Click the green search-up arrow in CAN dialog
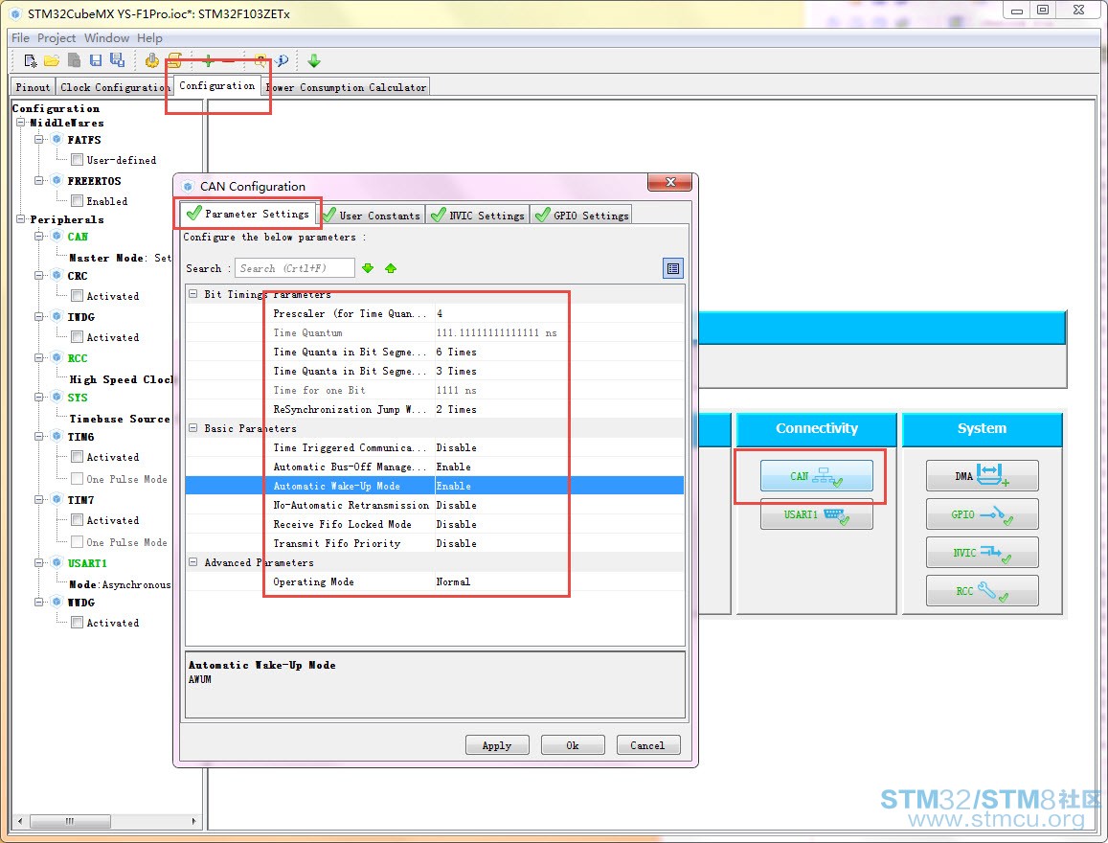Image resolution: width=1108 pixels, height=843 pixels. click(x=391, y=268)
